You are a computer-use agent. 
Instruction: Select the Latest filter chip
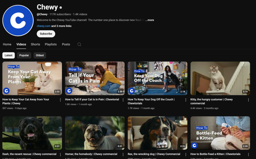(x=8, y=55)
